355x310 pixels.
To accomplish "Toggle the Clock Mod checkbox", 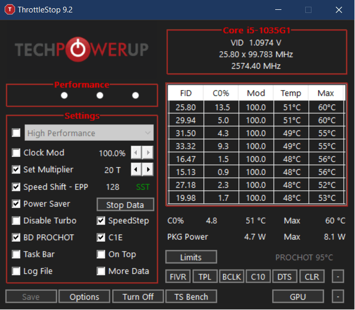I will tap(16, 153).
